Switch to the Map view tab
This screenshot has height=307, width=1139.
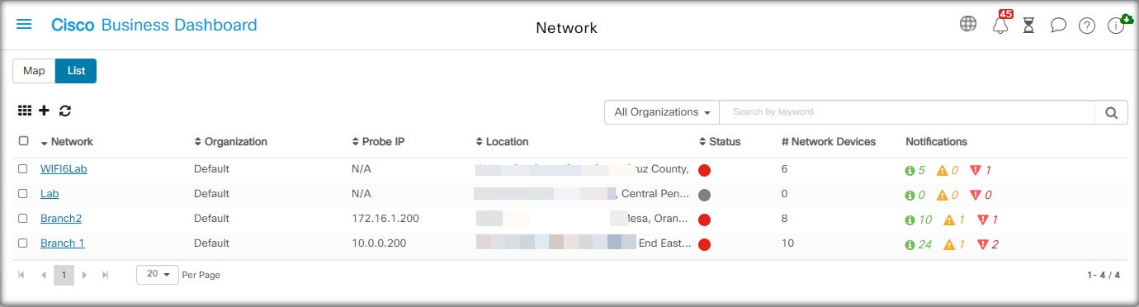coord(34,71)
